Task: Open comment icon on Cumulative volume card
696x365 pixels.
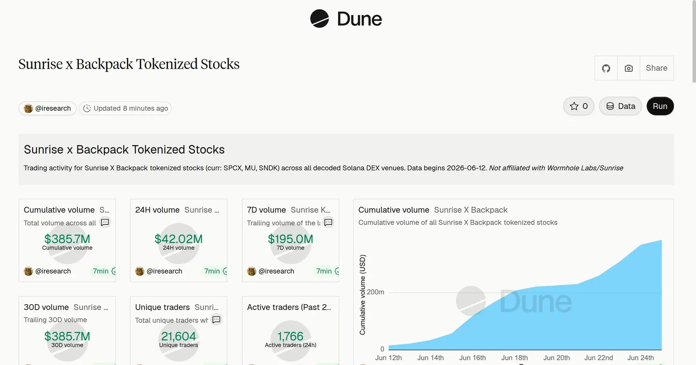Action: point(105,222)
